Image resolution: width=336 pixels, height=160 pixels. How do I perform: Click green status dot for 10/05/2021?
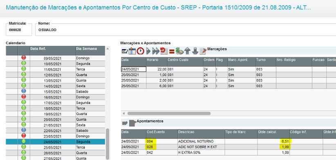coord(24,63)
